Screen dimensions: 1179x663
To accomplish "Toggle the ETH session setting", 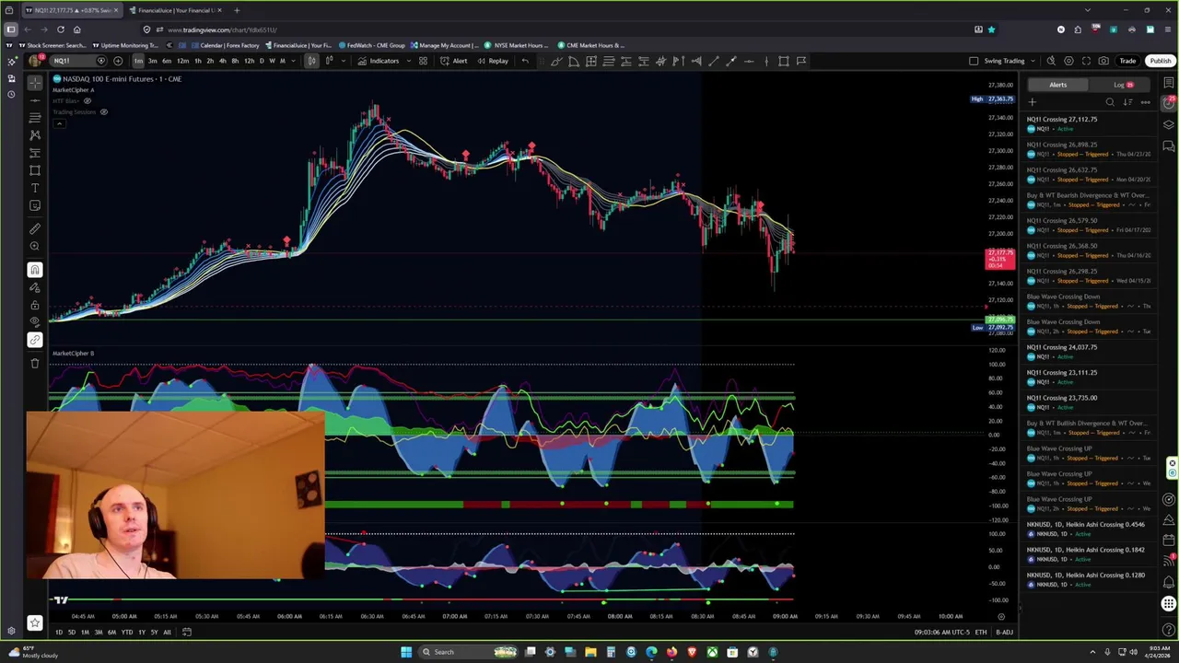I will coord(981,633).
